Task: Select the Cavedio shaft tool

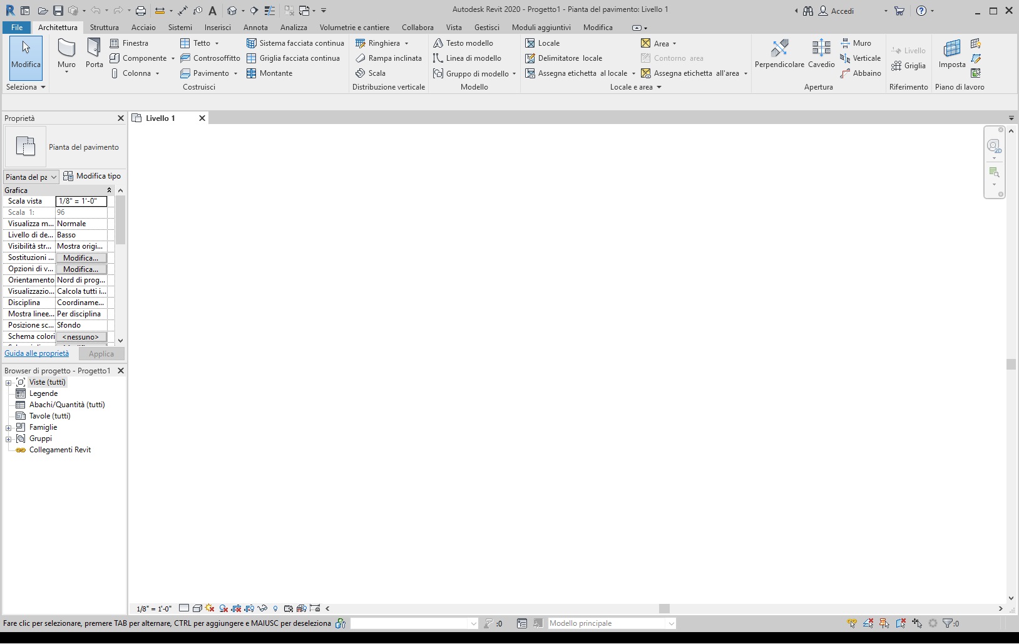Action: 821,53
